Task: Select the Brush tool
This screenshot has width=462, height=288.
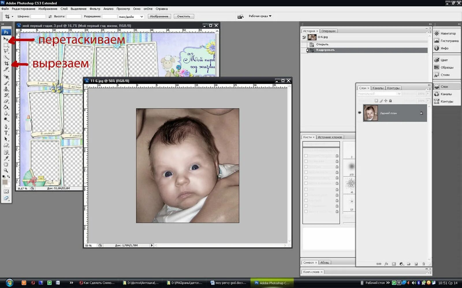Action: pyautogui.click(x=6, y=83)
